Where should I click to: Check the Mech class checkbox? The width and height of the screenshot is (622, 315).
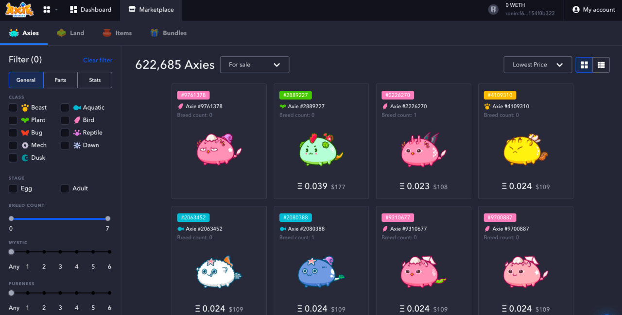point(13,146)
